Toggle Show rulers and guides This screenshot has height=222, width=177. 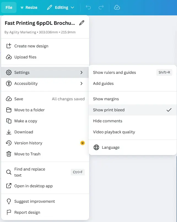coord(115,72)
